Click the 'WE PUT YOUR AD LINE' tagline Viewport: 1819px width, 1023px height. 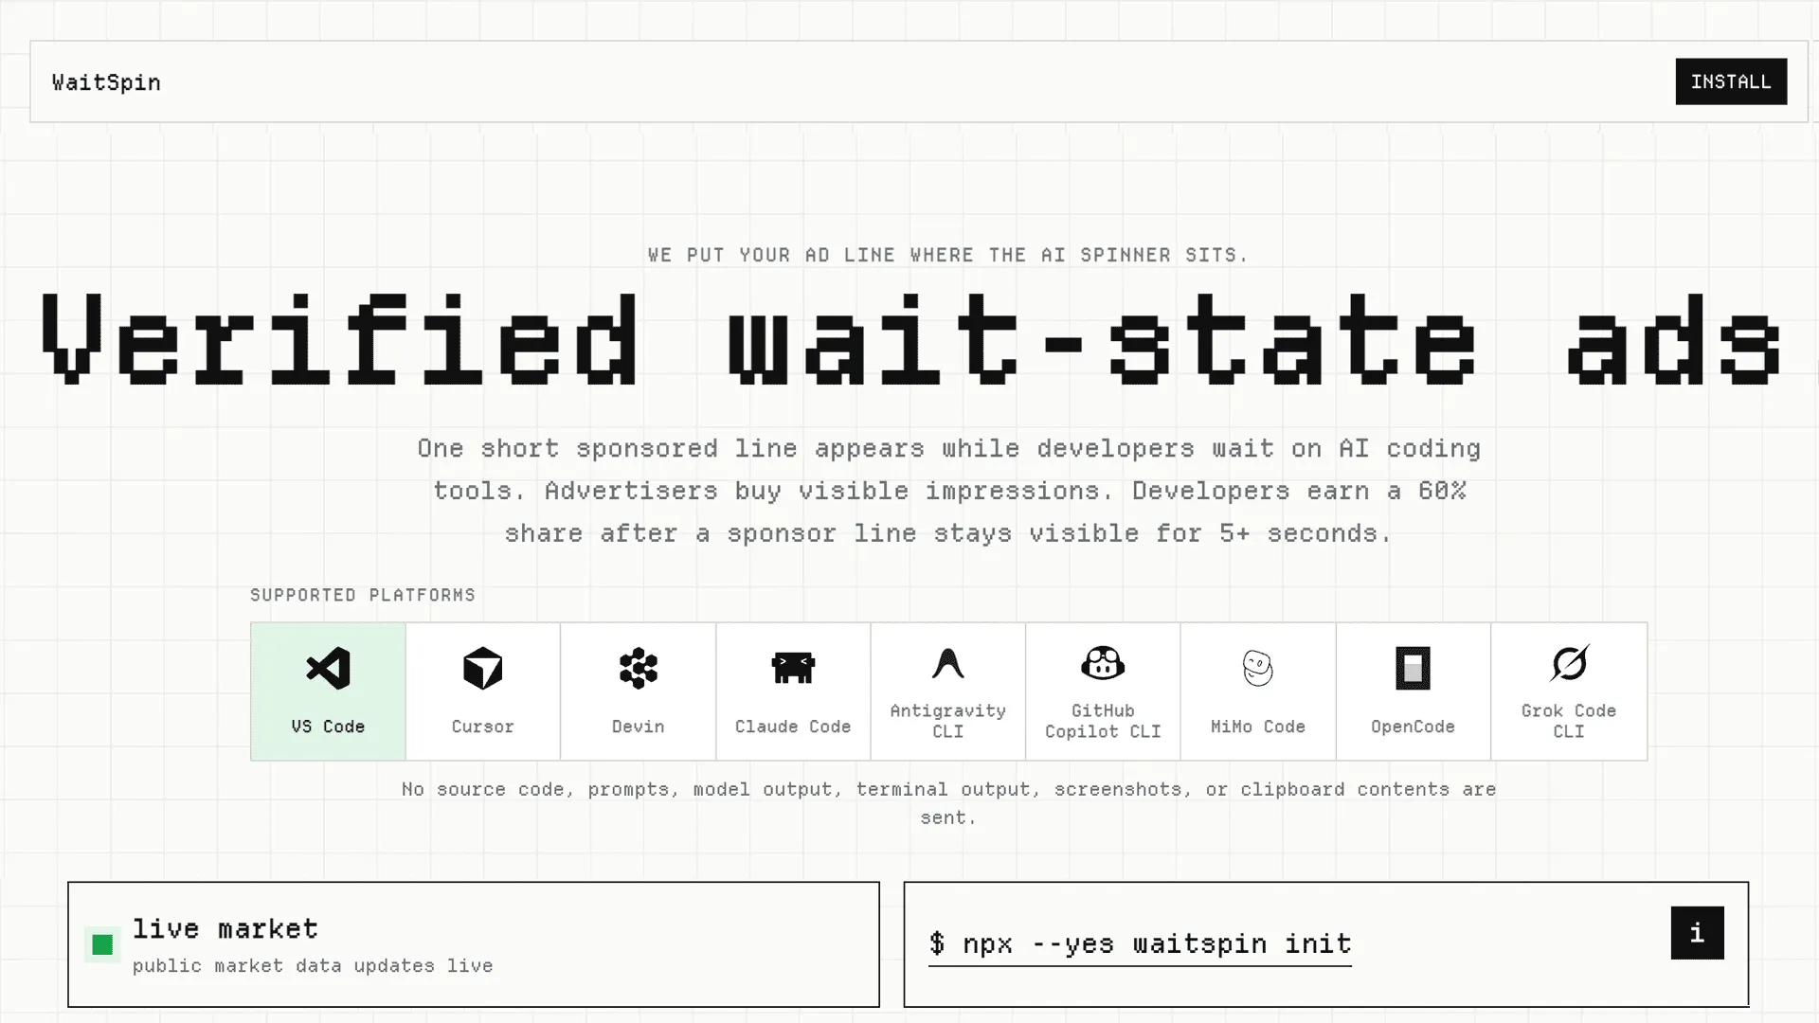948,255
